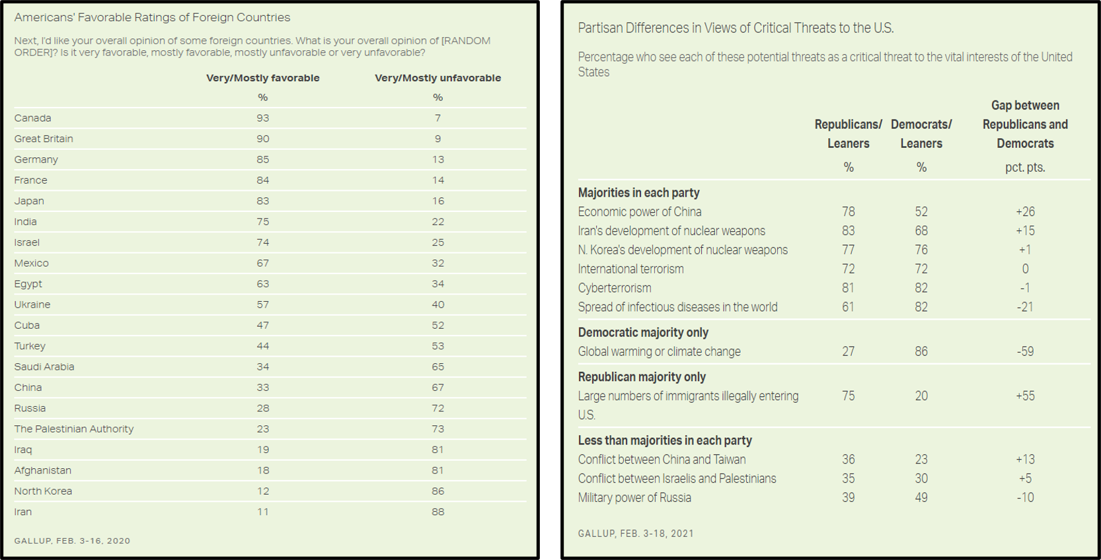Click the Saudi Arabia row label
1101x560 pixels.
click(44, 367)
